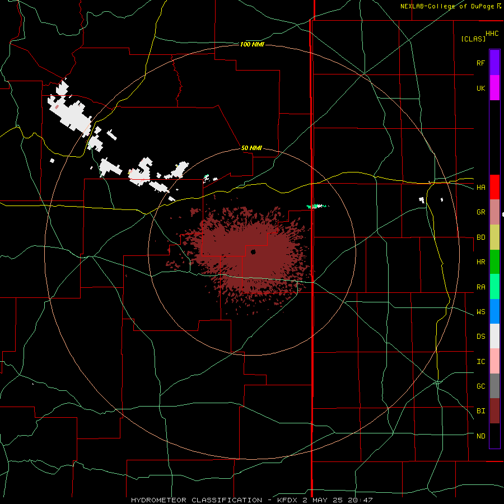Click the HHC product label

coord(492,34)
